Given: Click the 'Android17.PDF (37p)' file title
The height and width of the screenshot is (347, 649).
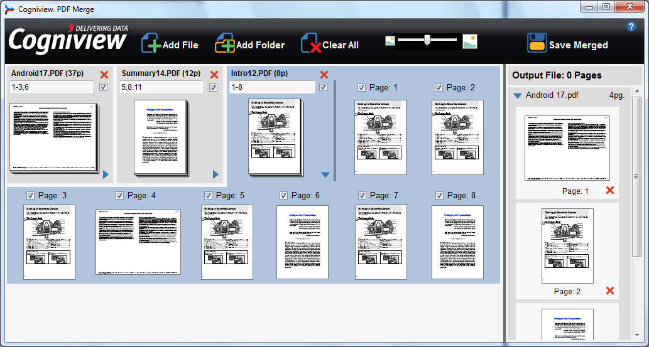Looking at the screenshot, I should (48, 73).
